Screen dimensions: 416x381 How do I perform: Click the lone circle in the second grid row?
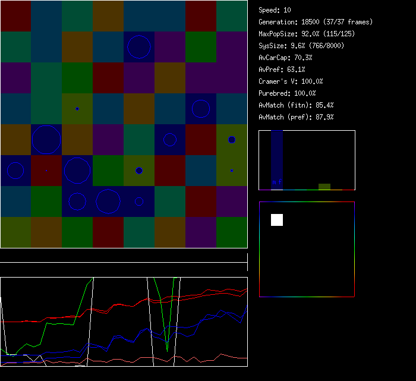click(x=139, y=47)
